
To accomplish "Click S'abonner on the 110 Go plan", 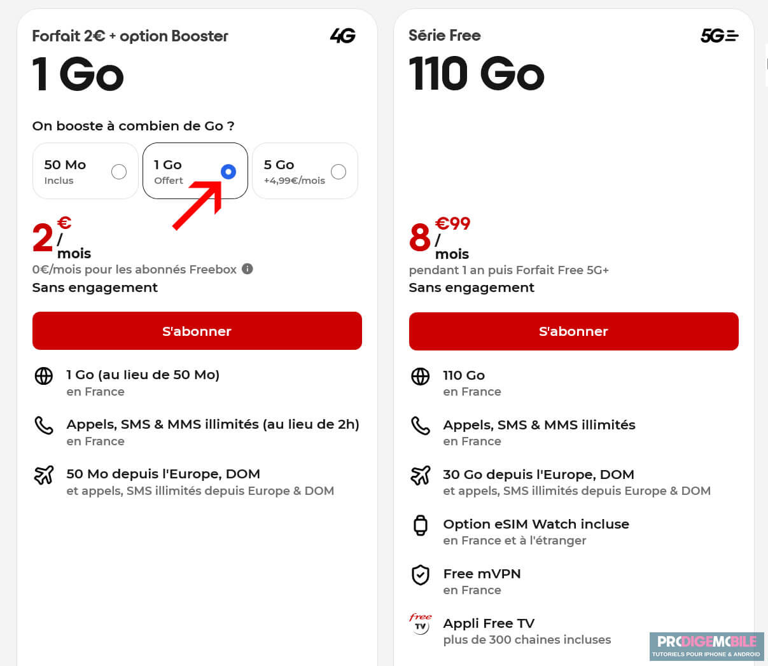I will coord(573,331).
